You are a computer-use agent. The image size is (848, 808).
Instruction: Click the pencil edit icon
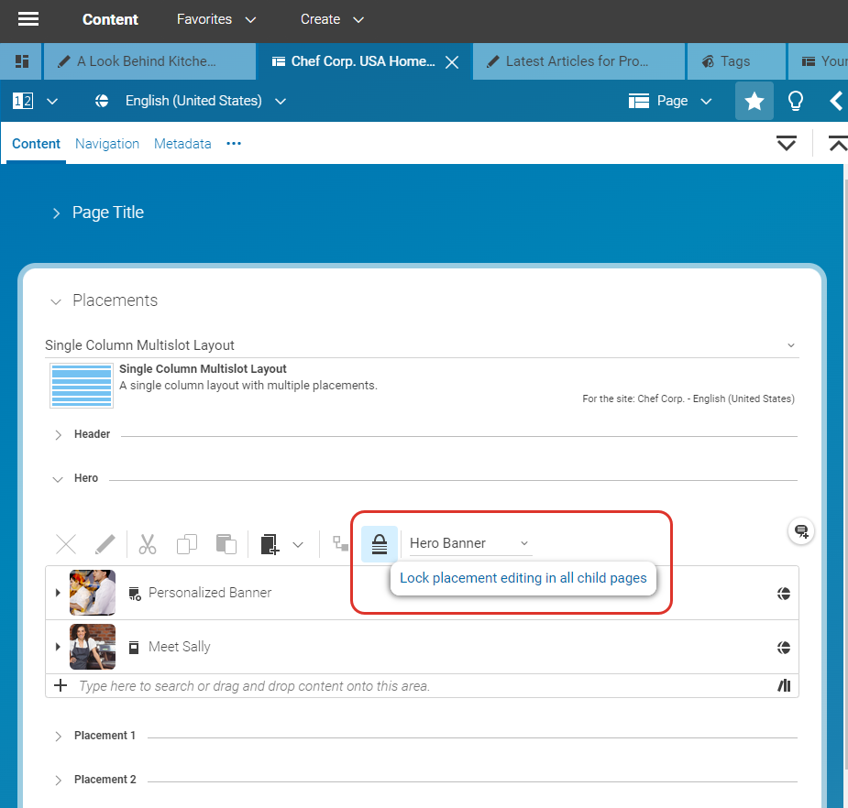point(105,544)
